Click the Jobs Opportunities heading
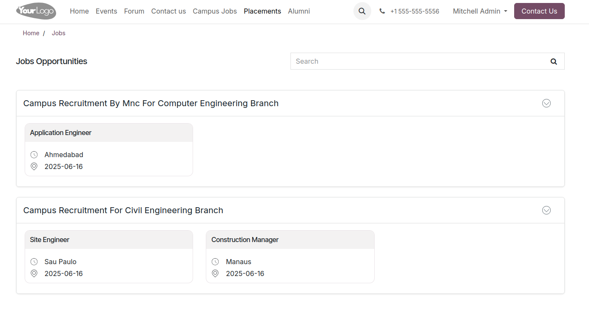The image size is (589, 327). coord(51,61)
